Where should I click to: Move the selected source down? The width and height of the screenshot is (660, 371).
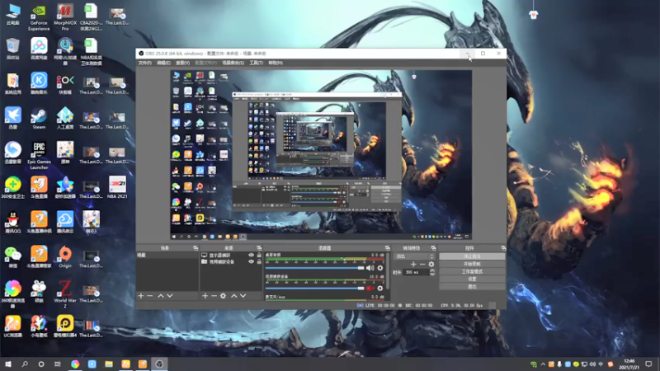243,296
